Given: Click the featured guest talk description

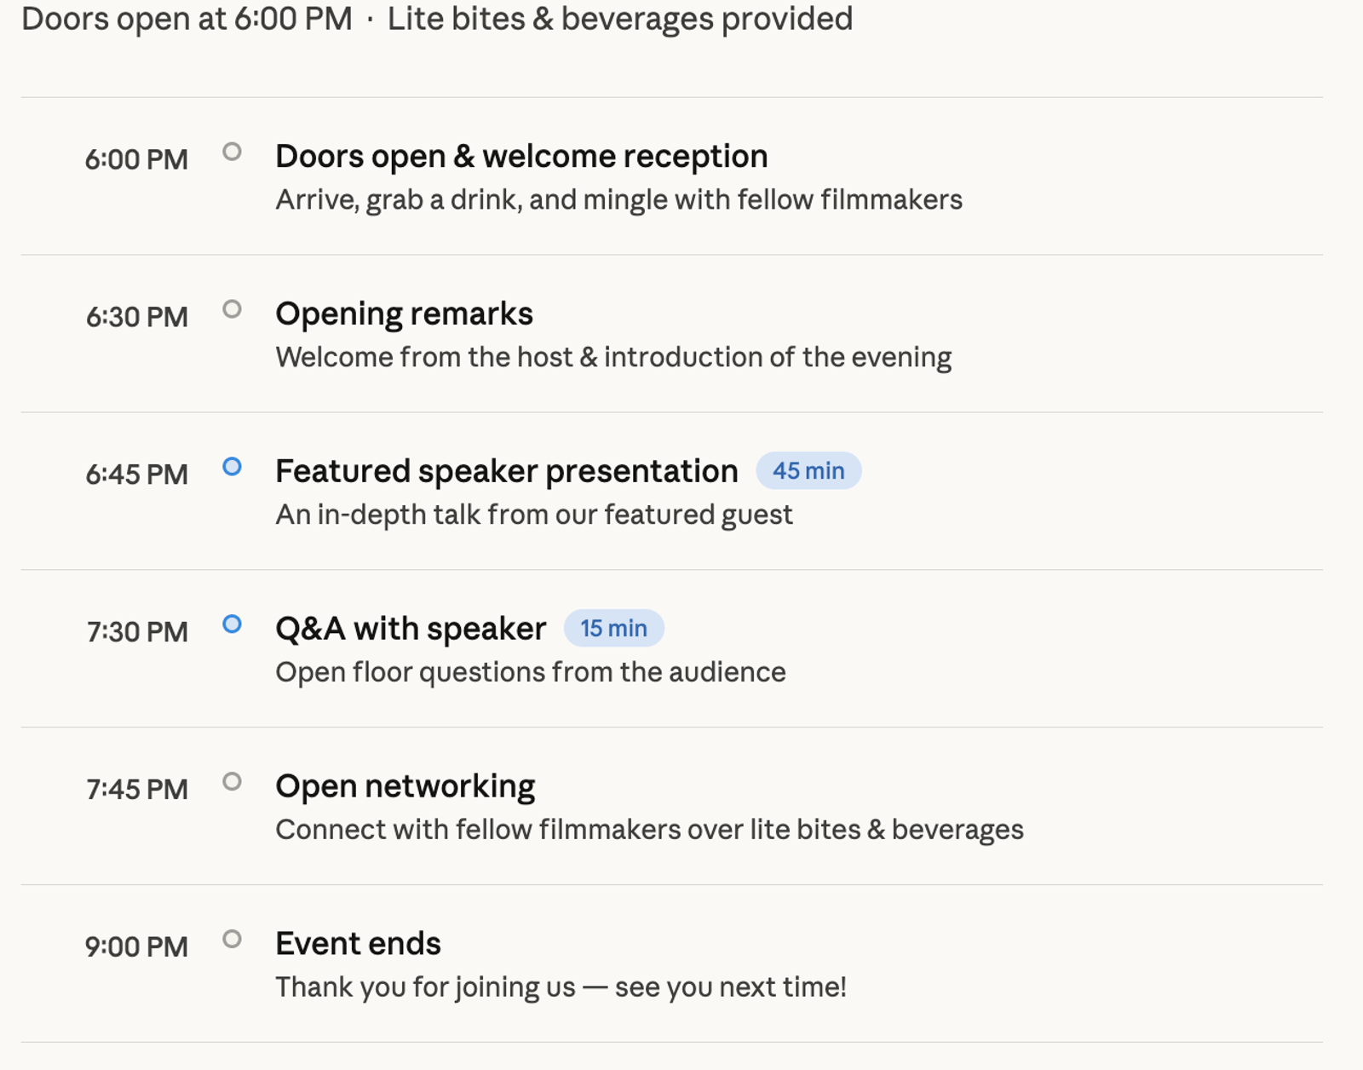Looking at the screenshot, I should click(534, 515).
